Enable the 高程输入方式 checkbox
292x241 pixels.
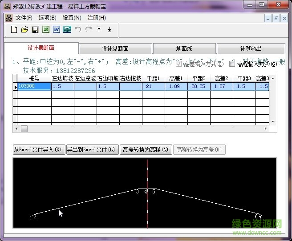pyautogui.click(x=232, y=64)
